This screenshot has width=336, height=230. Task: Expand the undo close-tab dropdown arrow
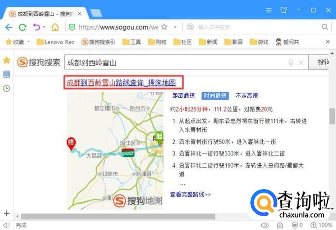(44, 27)
